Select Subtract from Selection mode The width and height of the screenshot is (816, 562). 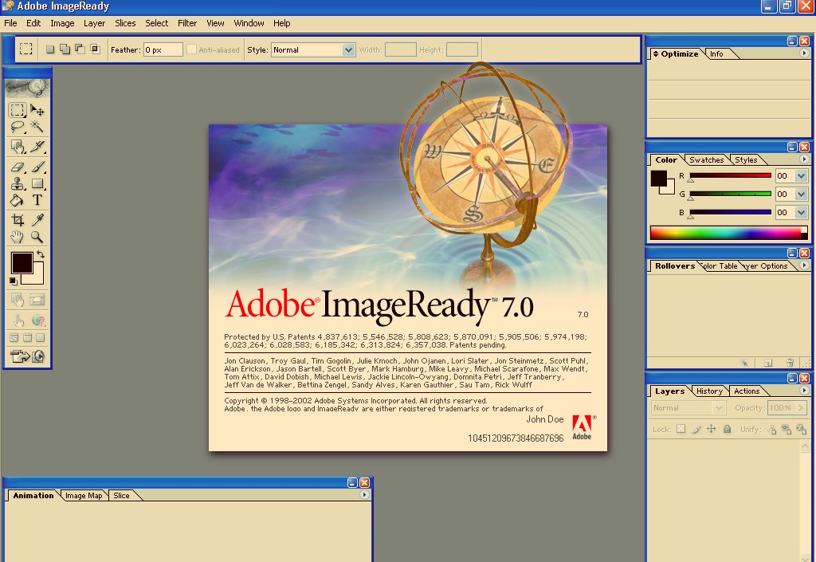pos(80,49)
